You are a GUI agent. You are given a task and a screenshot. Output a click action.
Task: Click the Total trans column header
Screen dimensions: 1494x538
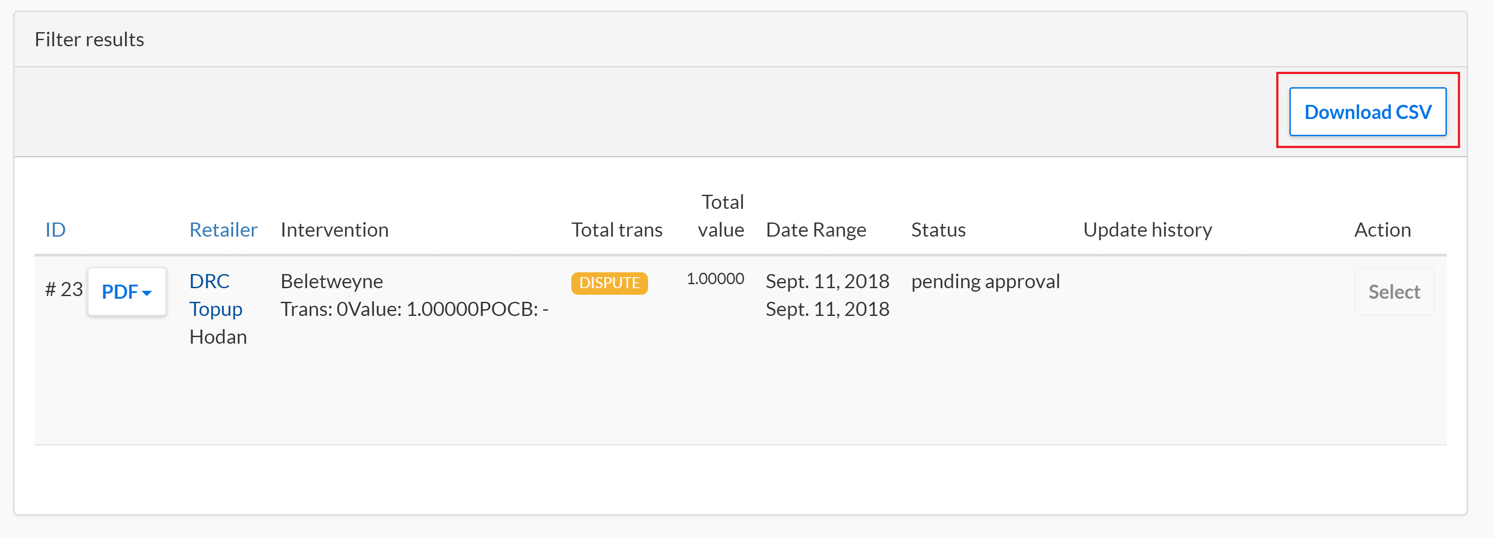(616, 230)
